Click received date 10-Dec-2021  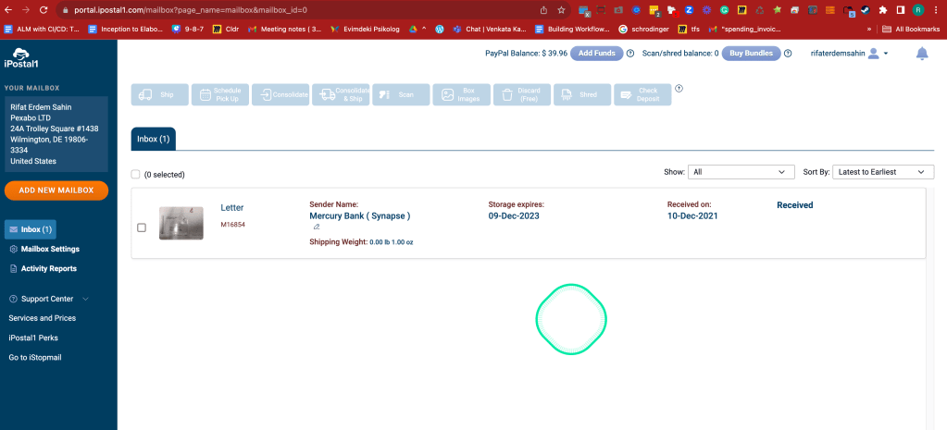tap(692, 215)
